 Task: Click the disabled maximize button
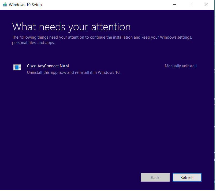[190, 5]
